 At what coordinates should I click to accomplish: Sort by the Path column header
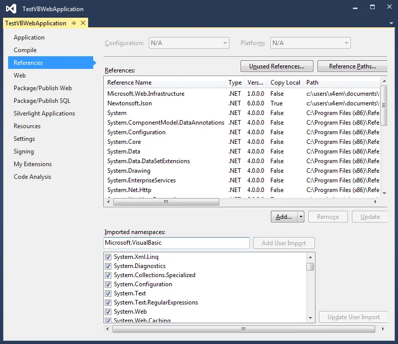point(341,83)
